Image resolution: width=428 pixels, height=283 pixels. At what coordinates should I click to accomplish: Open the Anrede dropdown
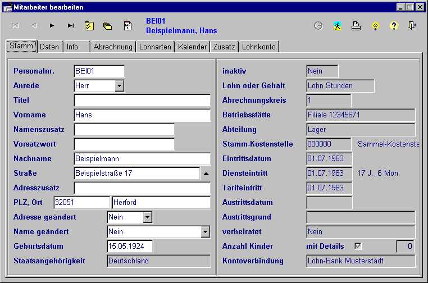coord(119,86)
